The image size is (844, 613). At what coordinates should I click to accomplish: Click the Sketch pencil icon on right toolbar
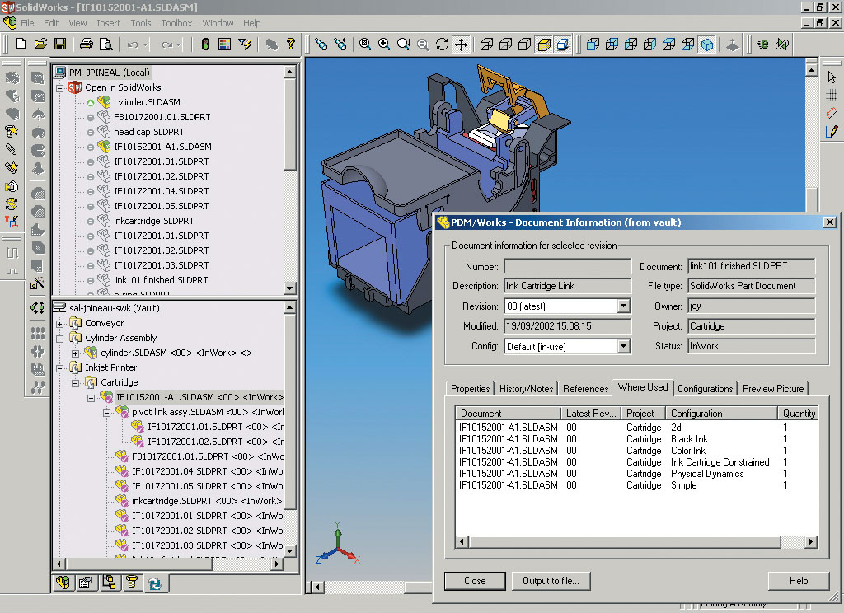(x=832, y=130)
